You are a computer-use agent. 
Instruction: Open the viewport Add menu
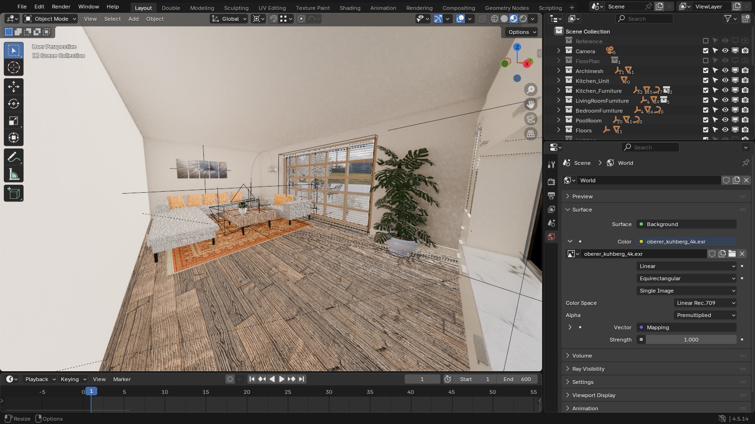point(134,19)
